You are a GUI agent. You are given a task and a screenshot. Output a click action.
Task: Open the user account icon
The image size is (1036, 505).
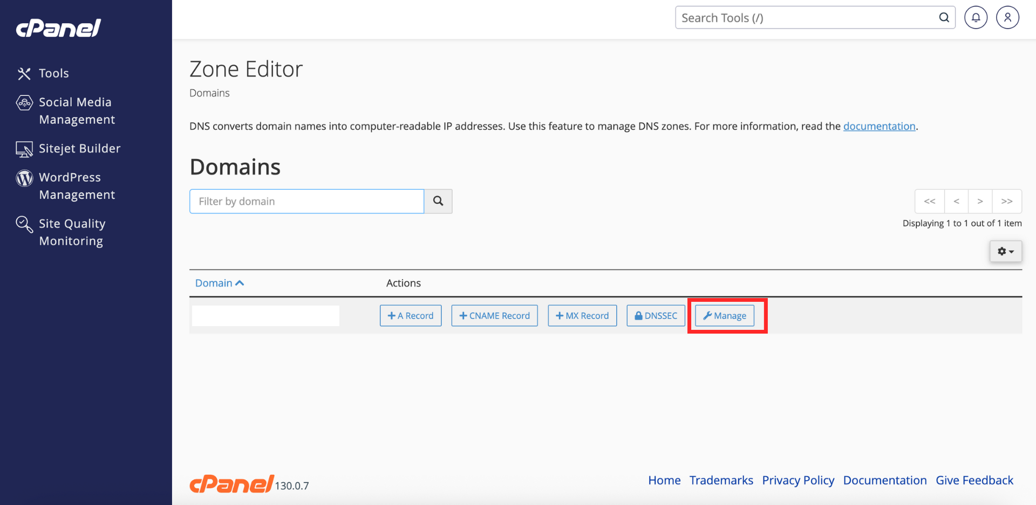click(x=1007, y=18)
